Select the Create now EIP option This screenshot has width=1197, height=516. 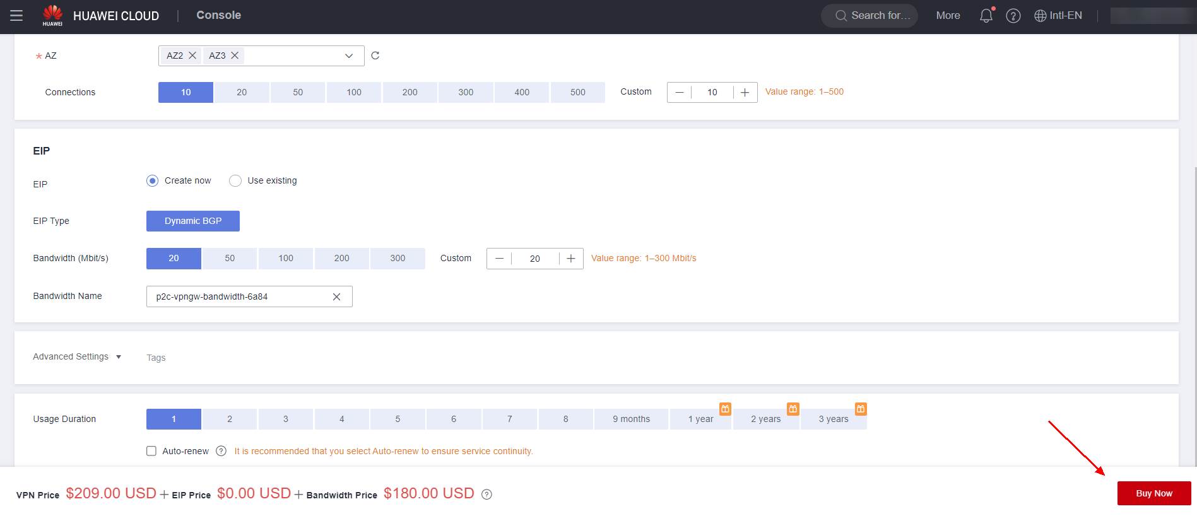pos(153,181)
